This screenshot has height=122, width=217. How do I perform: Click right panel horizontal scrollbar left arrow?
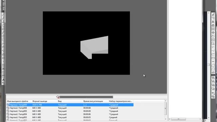click(x=170, y=119)
